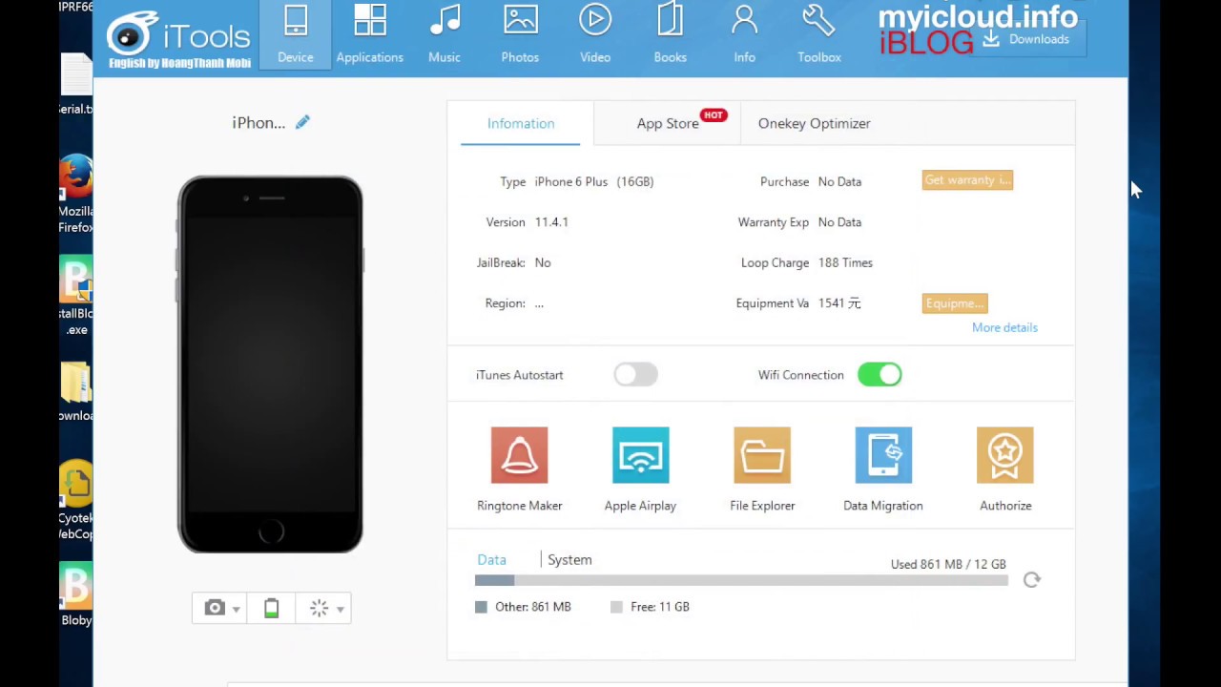Image resolution: width=1221 pixels, height=687 pixels.
Task: Click the restart spinner icon
Action: pos(319,608)
